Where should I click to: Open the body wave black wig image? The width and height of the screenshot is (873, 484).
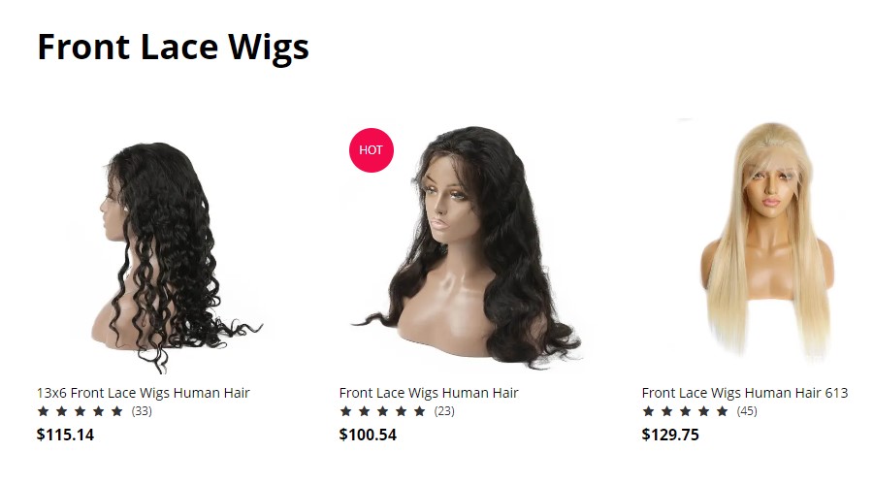pos(468,246)
